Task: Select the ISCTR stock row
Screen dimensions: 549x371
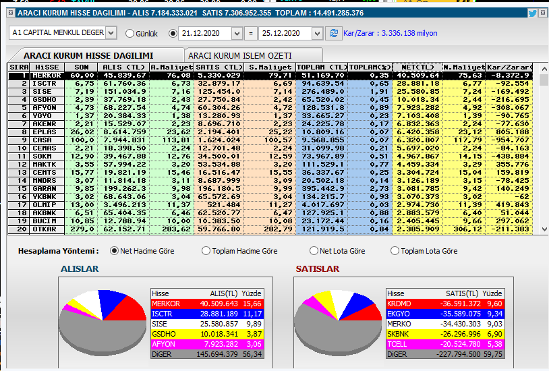Action: click(270, 84)
